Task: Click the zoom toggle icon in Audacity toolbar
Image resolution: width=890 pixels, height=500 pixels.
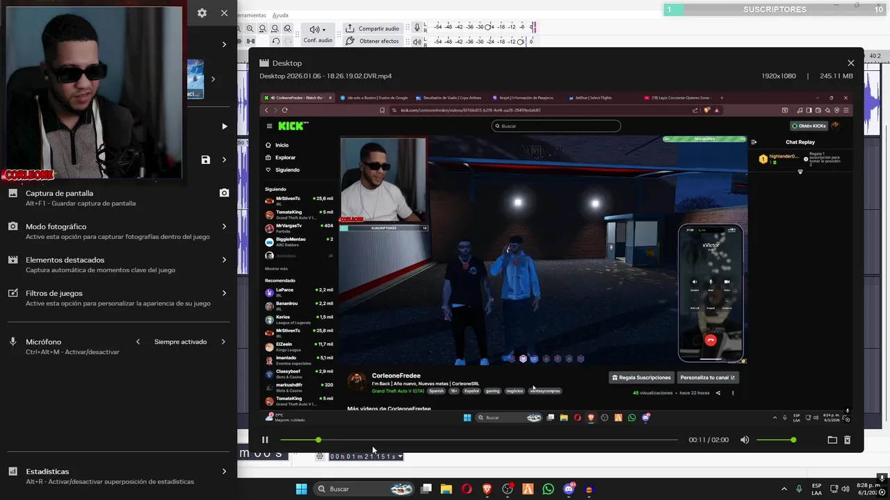Action: tap(287, 28)
